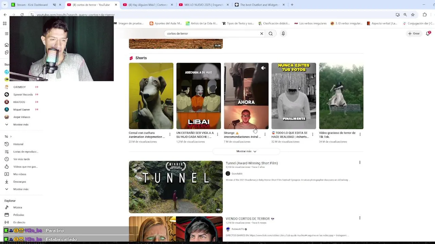Switch to The best ChatBot and Widgets tab

[x=260, y=5]
